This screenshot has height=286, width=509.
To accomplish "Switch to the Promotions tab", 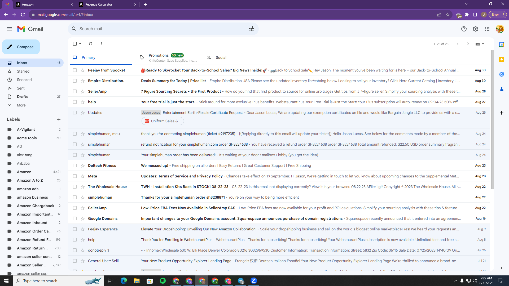I will pyautogui.click(x=168, y=57).
